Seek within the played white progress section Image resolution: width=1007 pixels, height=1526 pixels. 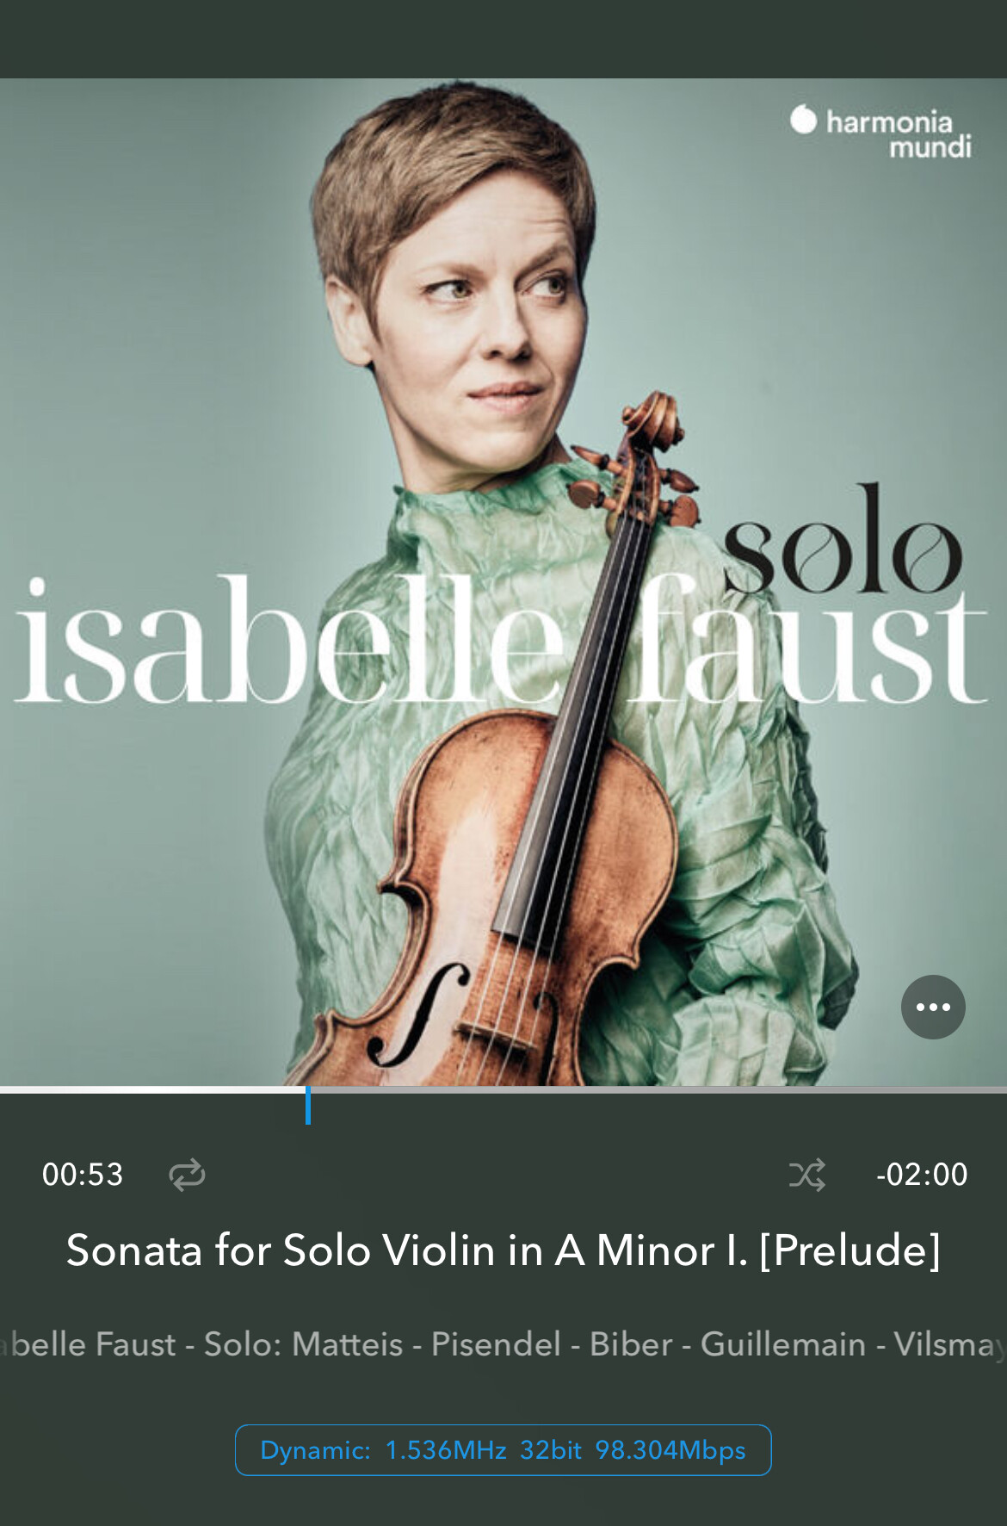152,1089
